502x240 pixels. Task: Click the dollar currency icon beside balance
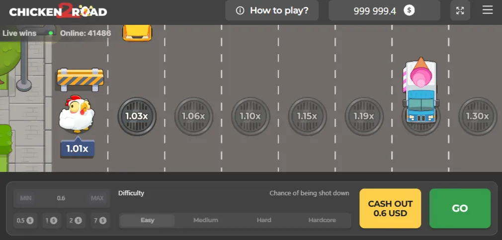coord(409,10)
